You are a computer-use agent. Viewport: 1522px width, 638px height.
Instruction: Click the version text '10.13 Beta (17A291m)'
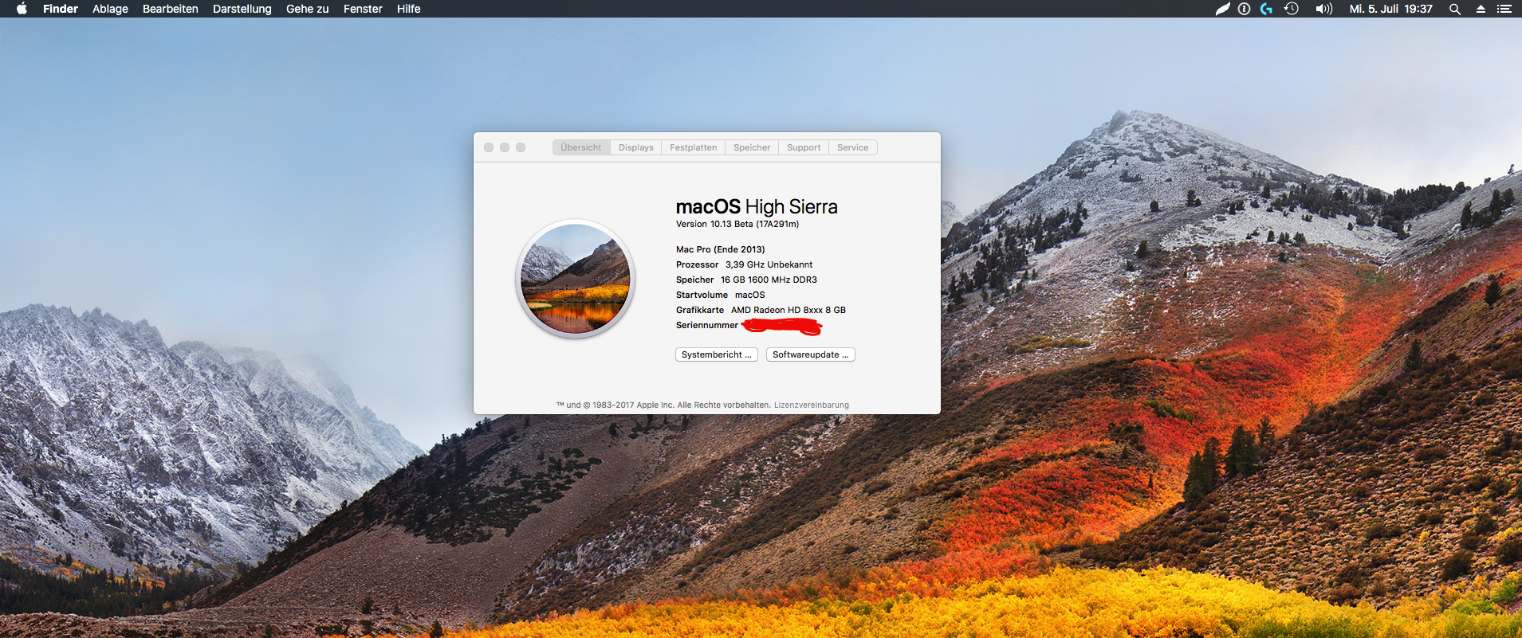point(755,224)
